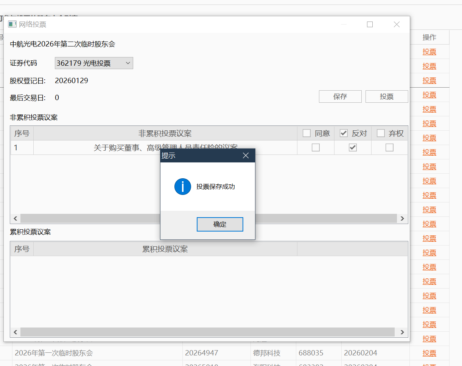Click the 序号 header in 非累积投票议案 grid
Image resolution: width=462 pixels, height=366 pixels.
point(22,133)
